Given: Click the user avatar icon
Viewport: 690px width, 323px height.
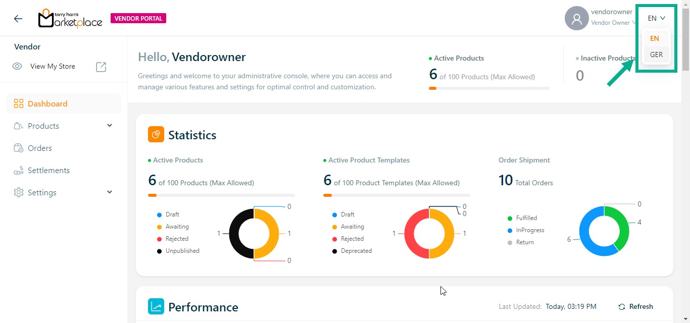Looking at the screenshot, I should point(576,19).
